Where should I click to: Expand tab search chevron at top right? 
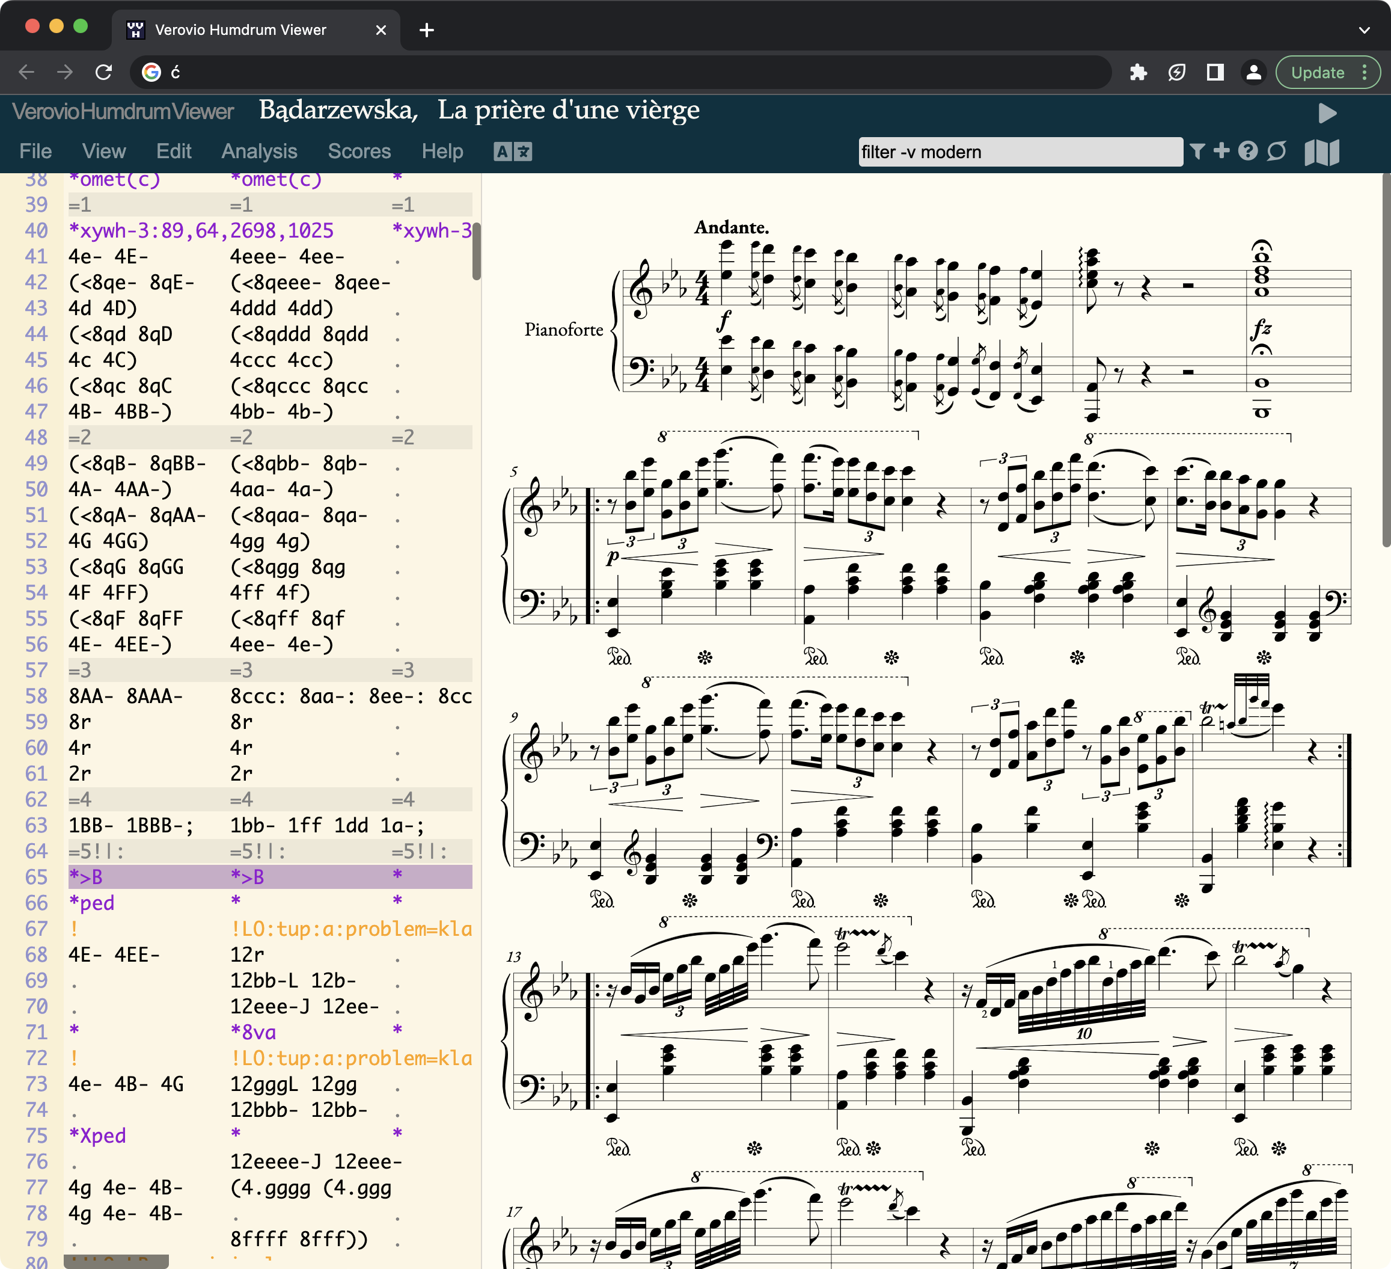[x=1363, y=29]
